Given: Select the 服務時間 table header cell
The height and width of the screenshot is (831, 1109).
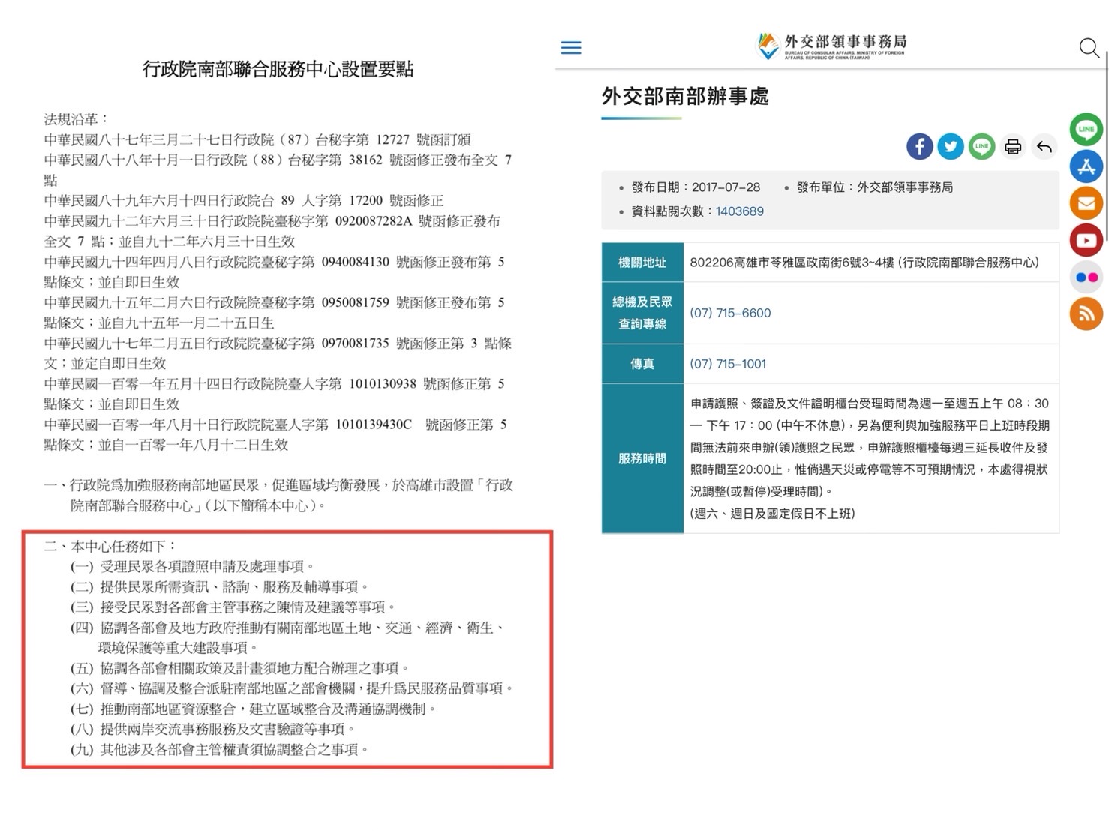Looking at the screenshot, I should [642, 458].
